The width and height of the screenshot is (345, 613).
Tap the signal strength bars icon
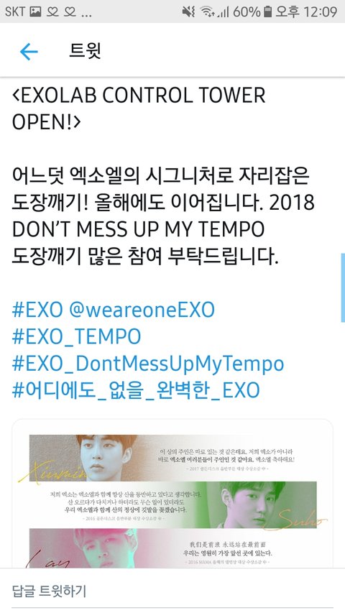point(224,12)
